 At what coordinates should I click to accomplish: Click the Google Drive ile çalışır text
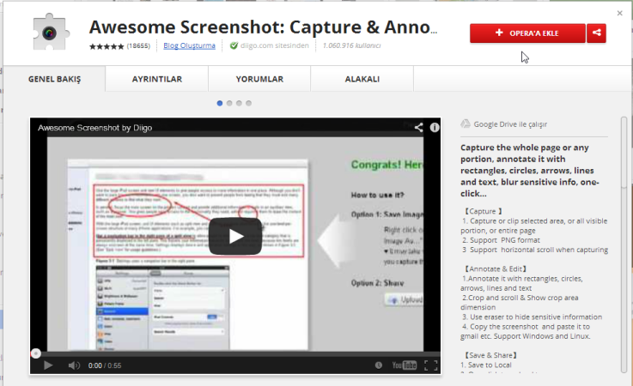(510, 124)
